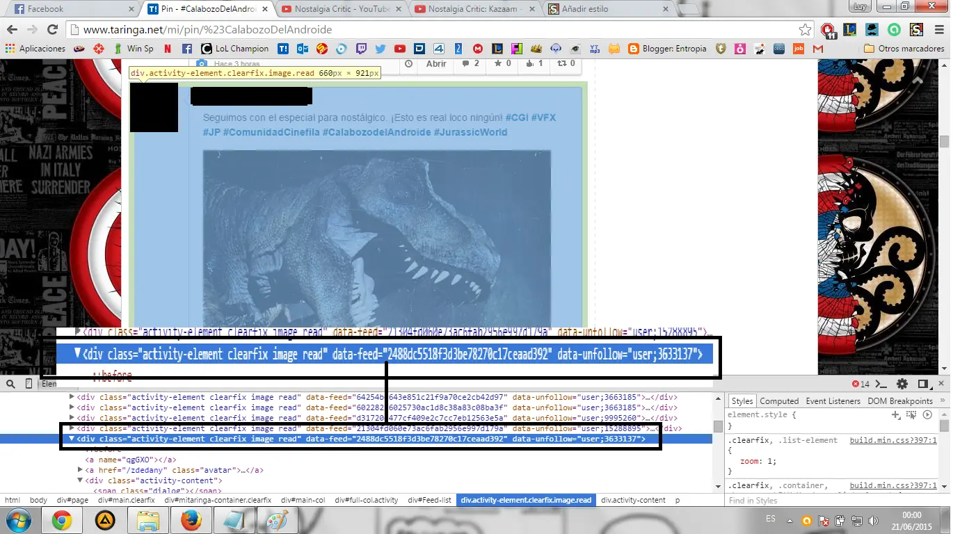Collapse the div class="activity-content" node
953x534 pixels.
[x=81, y=480]
